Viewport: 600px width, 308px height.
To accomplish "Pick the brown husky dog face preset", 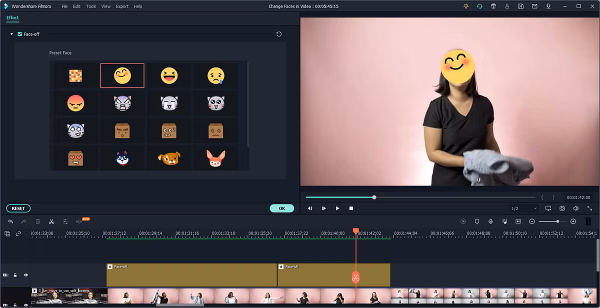I will [122, 158].
